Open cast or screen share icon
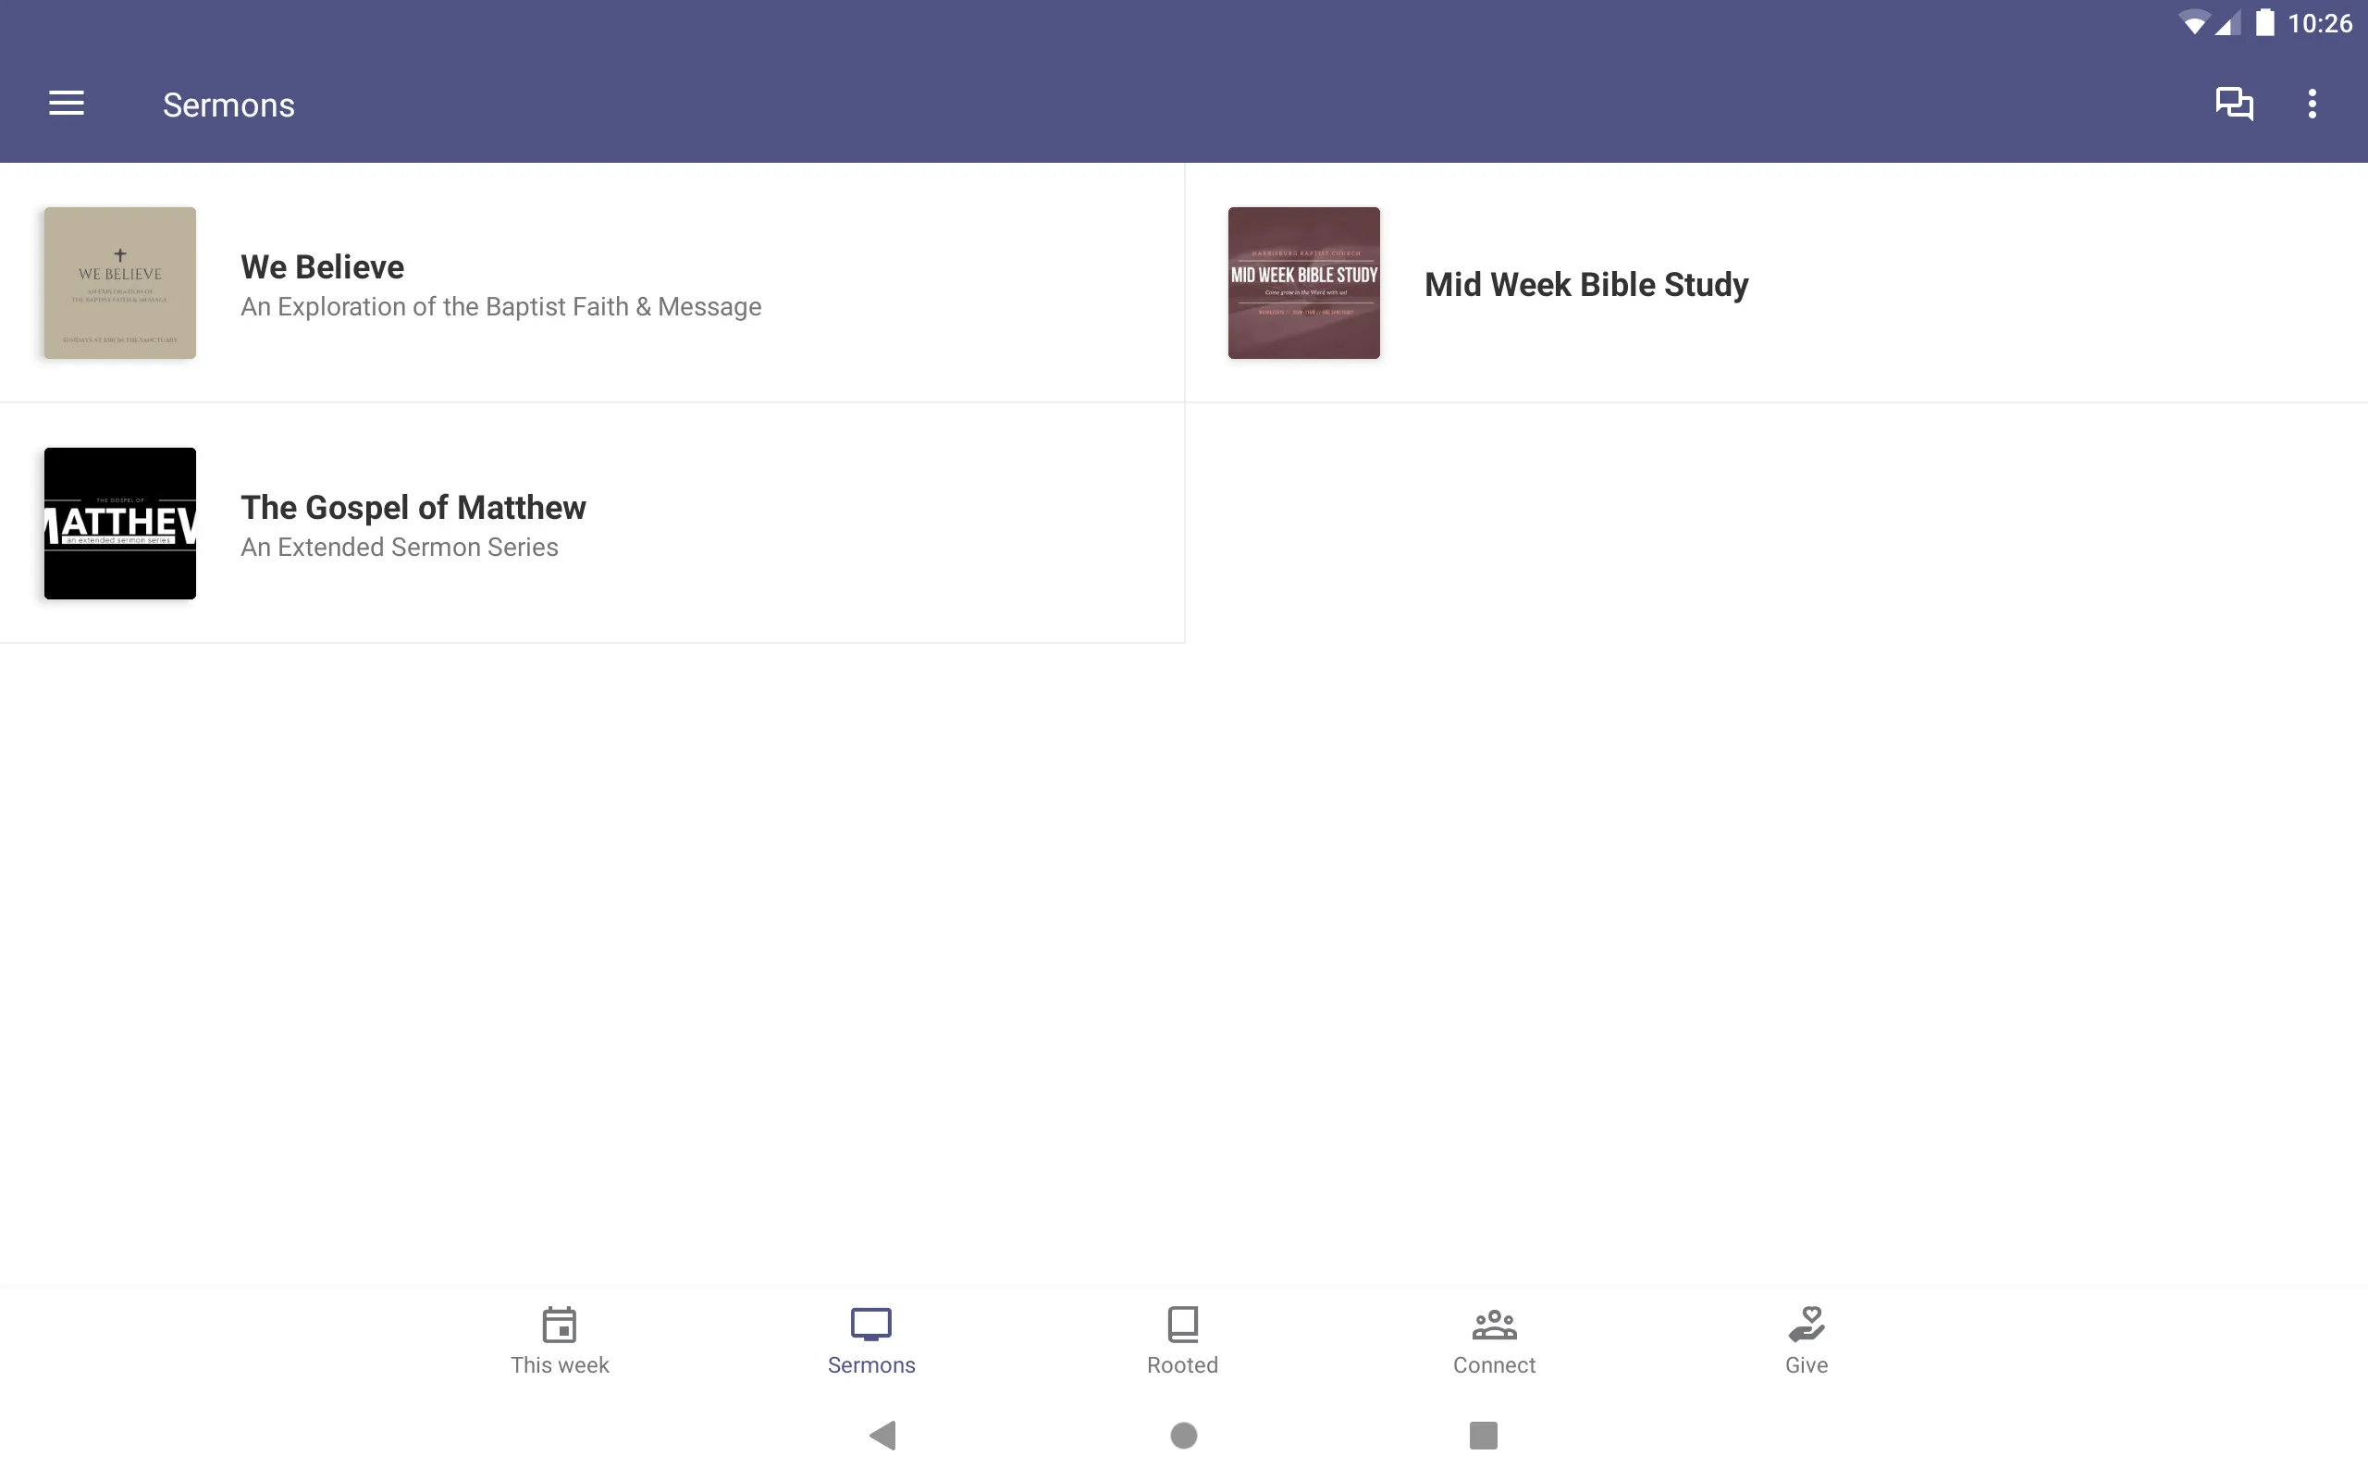The height and width of the screenshot is (1480, 2368). point(2235,104)
